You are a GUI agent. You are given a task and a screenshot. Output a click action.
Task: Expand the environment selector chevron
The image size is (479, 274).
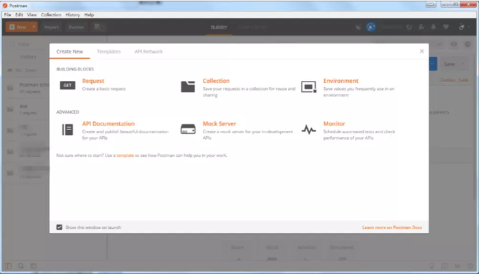click(439, 45)
